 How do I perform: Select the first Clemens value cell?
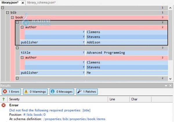coord(127,32)
